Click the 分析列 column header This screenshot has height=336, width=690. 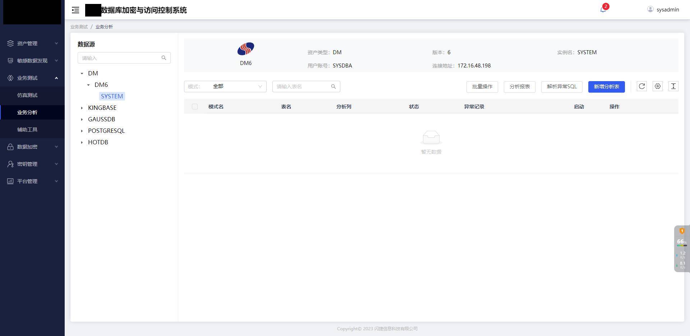click(344, 107)
